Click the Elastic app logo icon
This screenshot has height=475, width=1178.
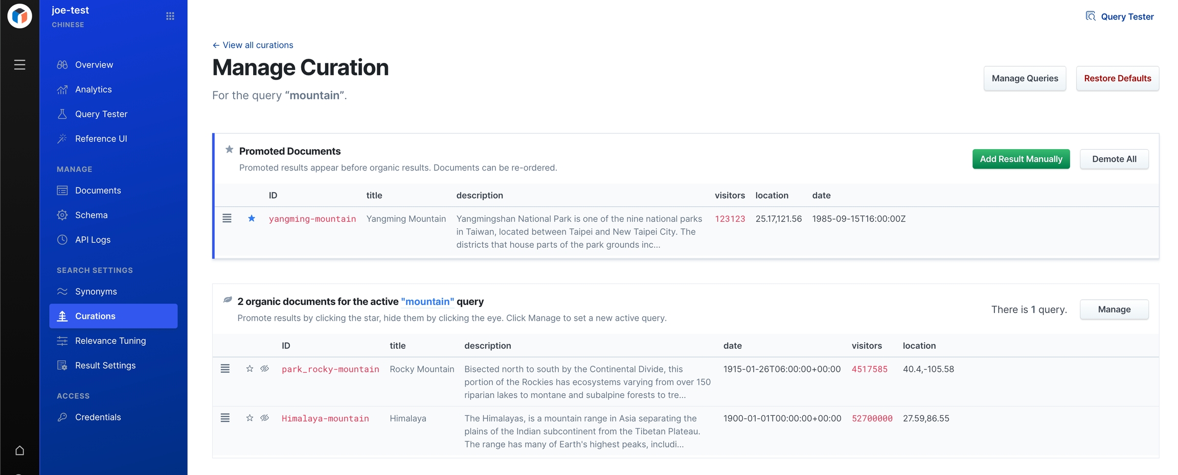(x=19, y=16)
